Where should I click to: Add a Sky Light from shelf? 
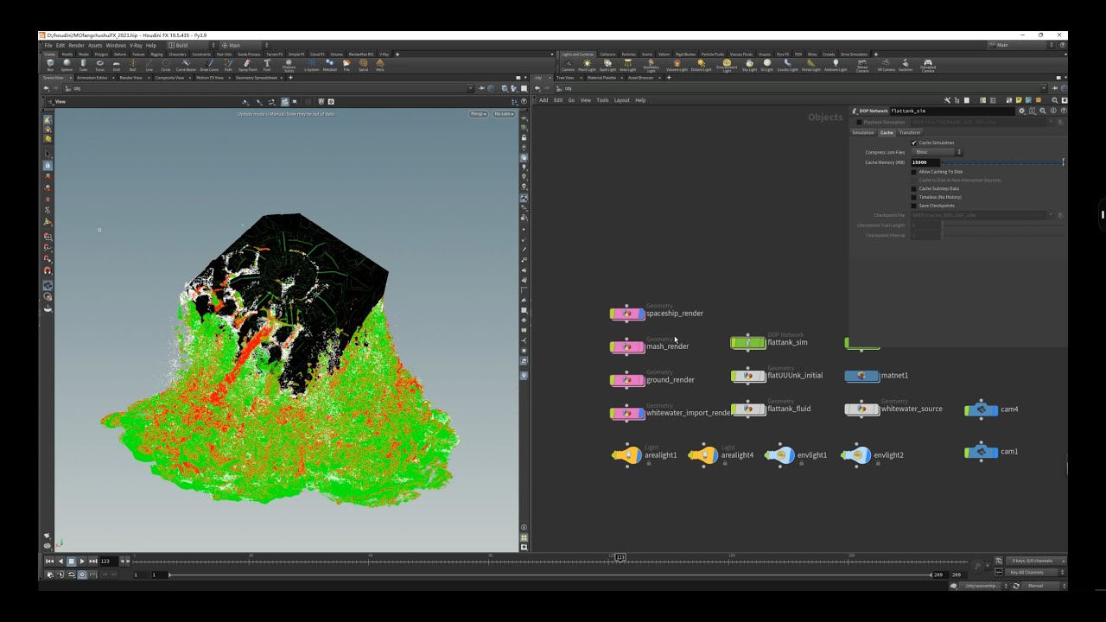749,65
